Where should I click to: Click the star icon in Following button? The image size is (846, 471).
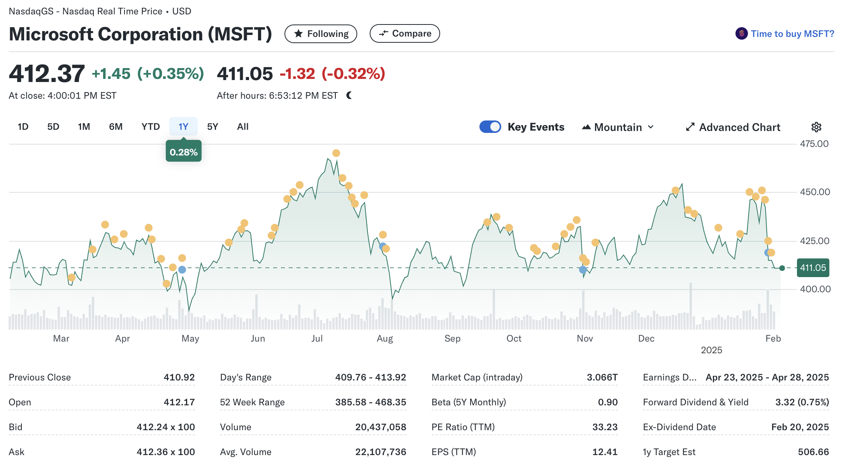[x=298, y=34]
